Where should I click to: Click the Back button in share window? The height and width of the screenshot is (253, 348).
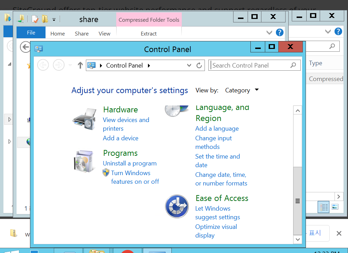tap(25, 47)
